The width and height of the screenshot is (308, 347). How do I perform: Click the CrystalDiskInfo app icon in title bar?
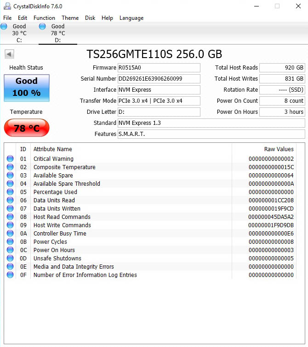click(7, 6)
